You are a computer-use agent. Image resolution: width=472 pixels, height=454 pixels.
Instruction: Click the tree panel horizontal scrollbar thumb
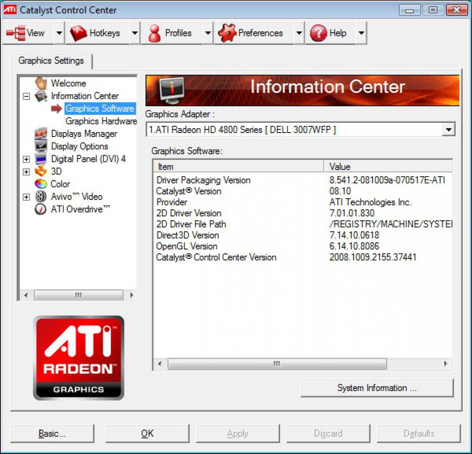[x=79, y=295]
